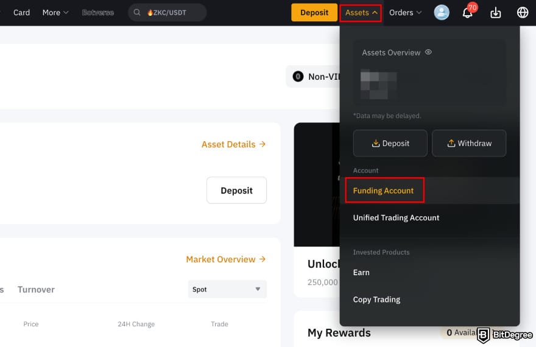Click the white Deposit button
Image resolution: width=536 pixels, height=347 pixels.
coord(236,190)
